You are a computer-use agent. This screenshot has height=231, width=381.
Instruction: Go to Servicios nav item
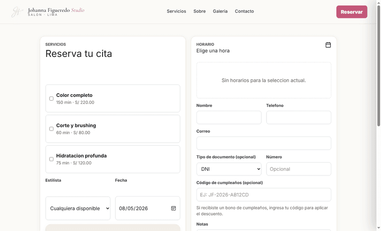[x=176, y=11]
